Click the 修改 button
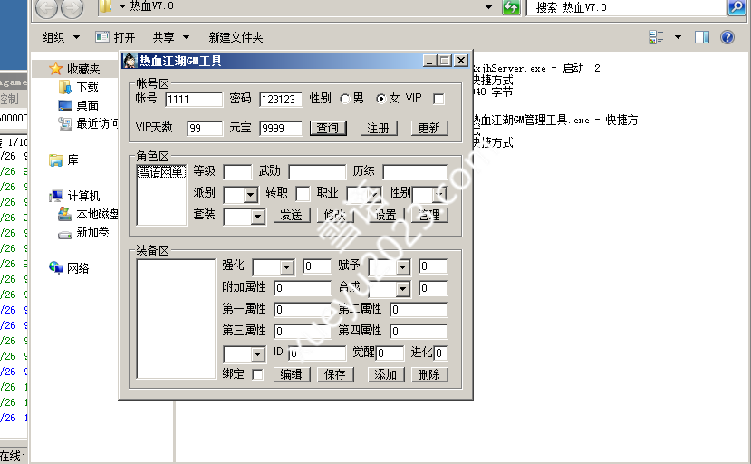Screen dimensions: 751x464 point(335,215)
